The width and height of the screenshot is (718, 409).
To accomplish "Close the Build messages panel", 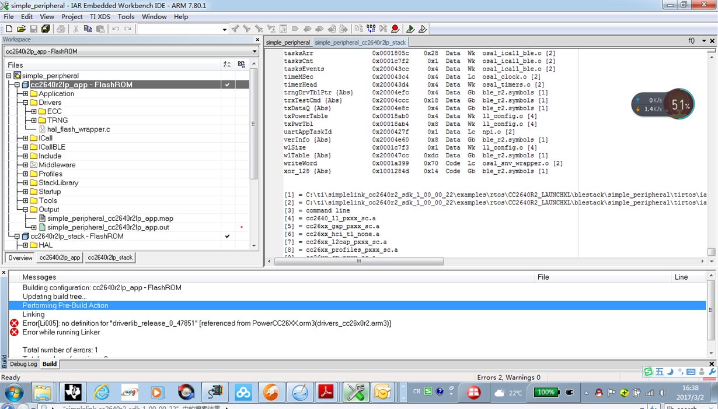I will tap(4, 273).
